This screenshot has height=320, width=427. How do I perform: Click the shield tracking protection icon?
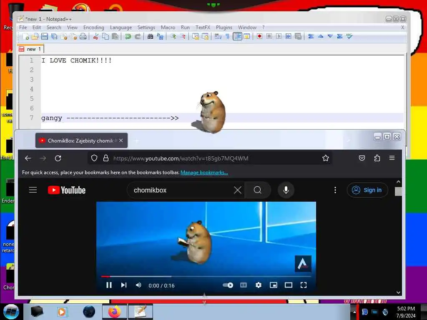94,158
